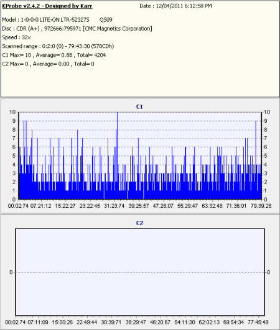Click the Model LITE-ON LTR-52327S line
The height and width of the screenshot is (330, 280).
(x=57, y=20)
